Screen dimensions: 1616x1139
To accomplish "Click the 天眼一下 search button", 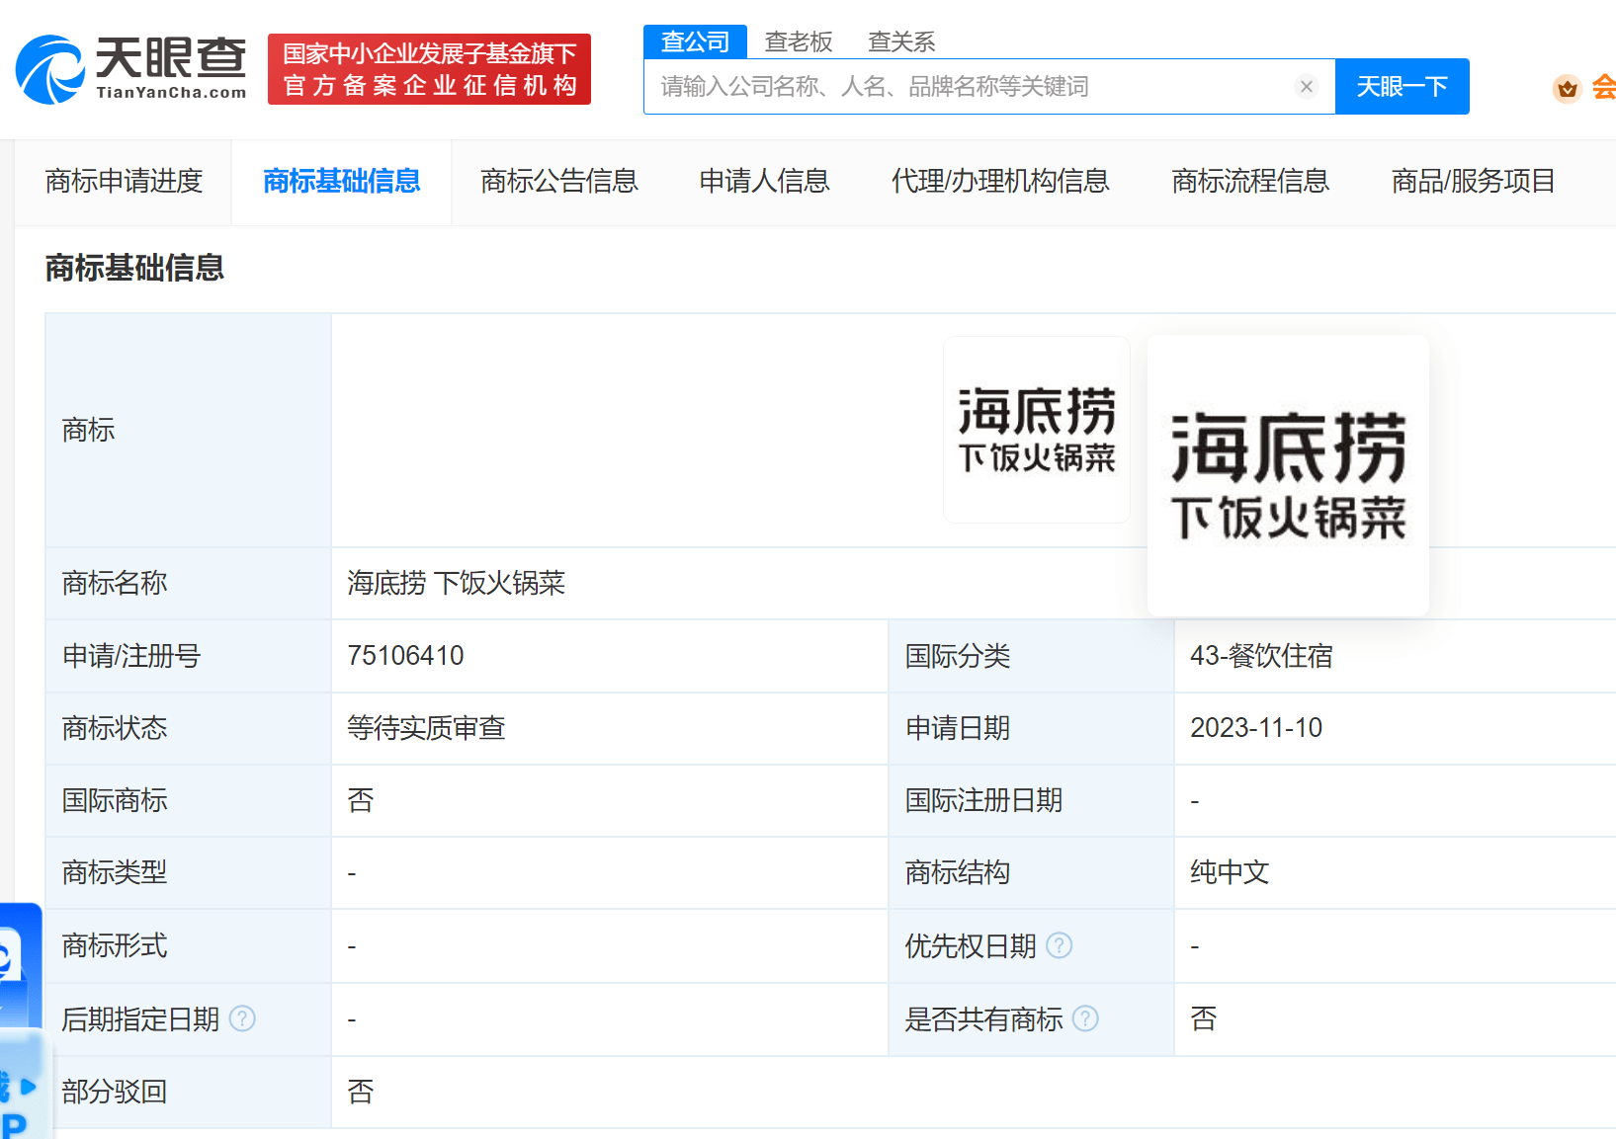I will 1401,87.
